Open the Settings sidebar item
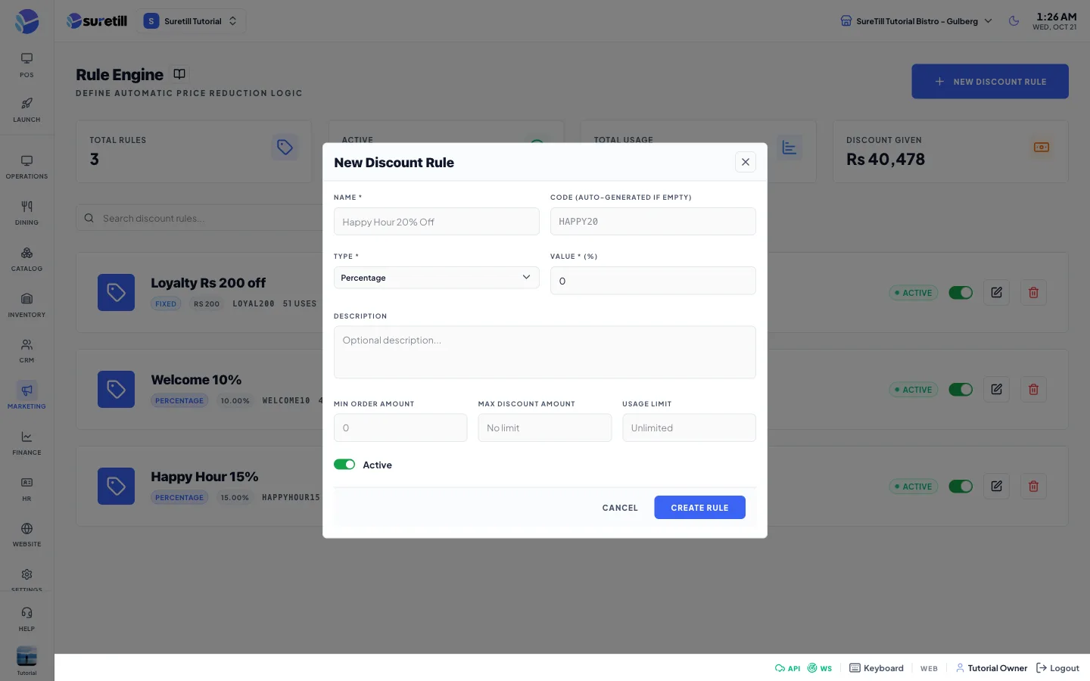Viewport: 1090px width, 681px height. pyautogui.click(x=26, y=579)
